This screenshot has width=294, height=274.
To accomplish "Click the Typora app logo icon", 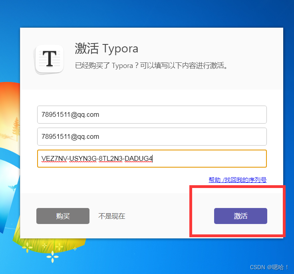I will 49,59.
